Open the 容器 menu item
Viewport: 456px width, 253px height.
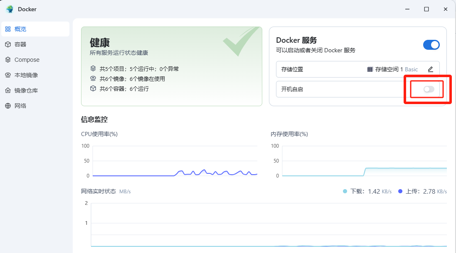(35, 44)
